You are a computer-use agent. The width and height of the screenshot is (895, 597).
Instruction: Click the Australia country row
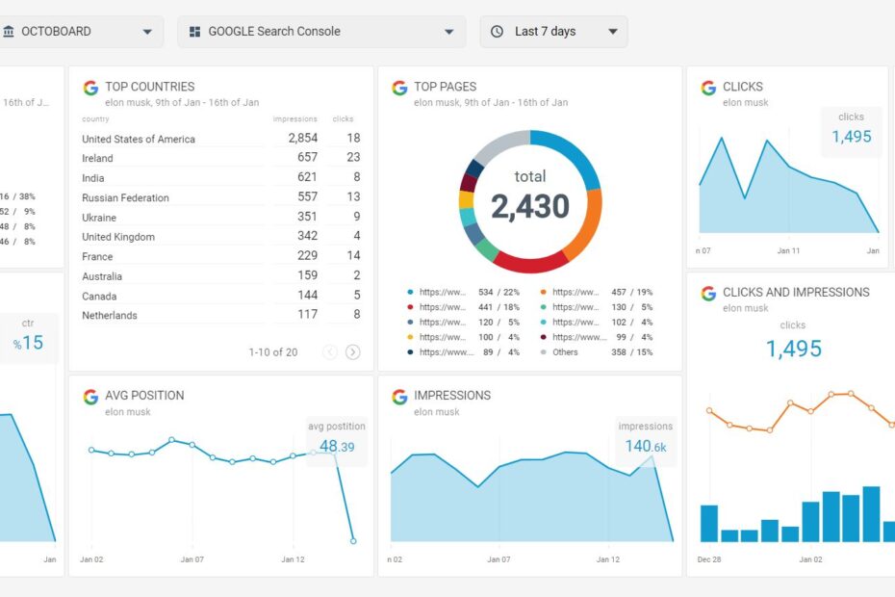221,276
